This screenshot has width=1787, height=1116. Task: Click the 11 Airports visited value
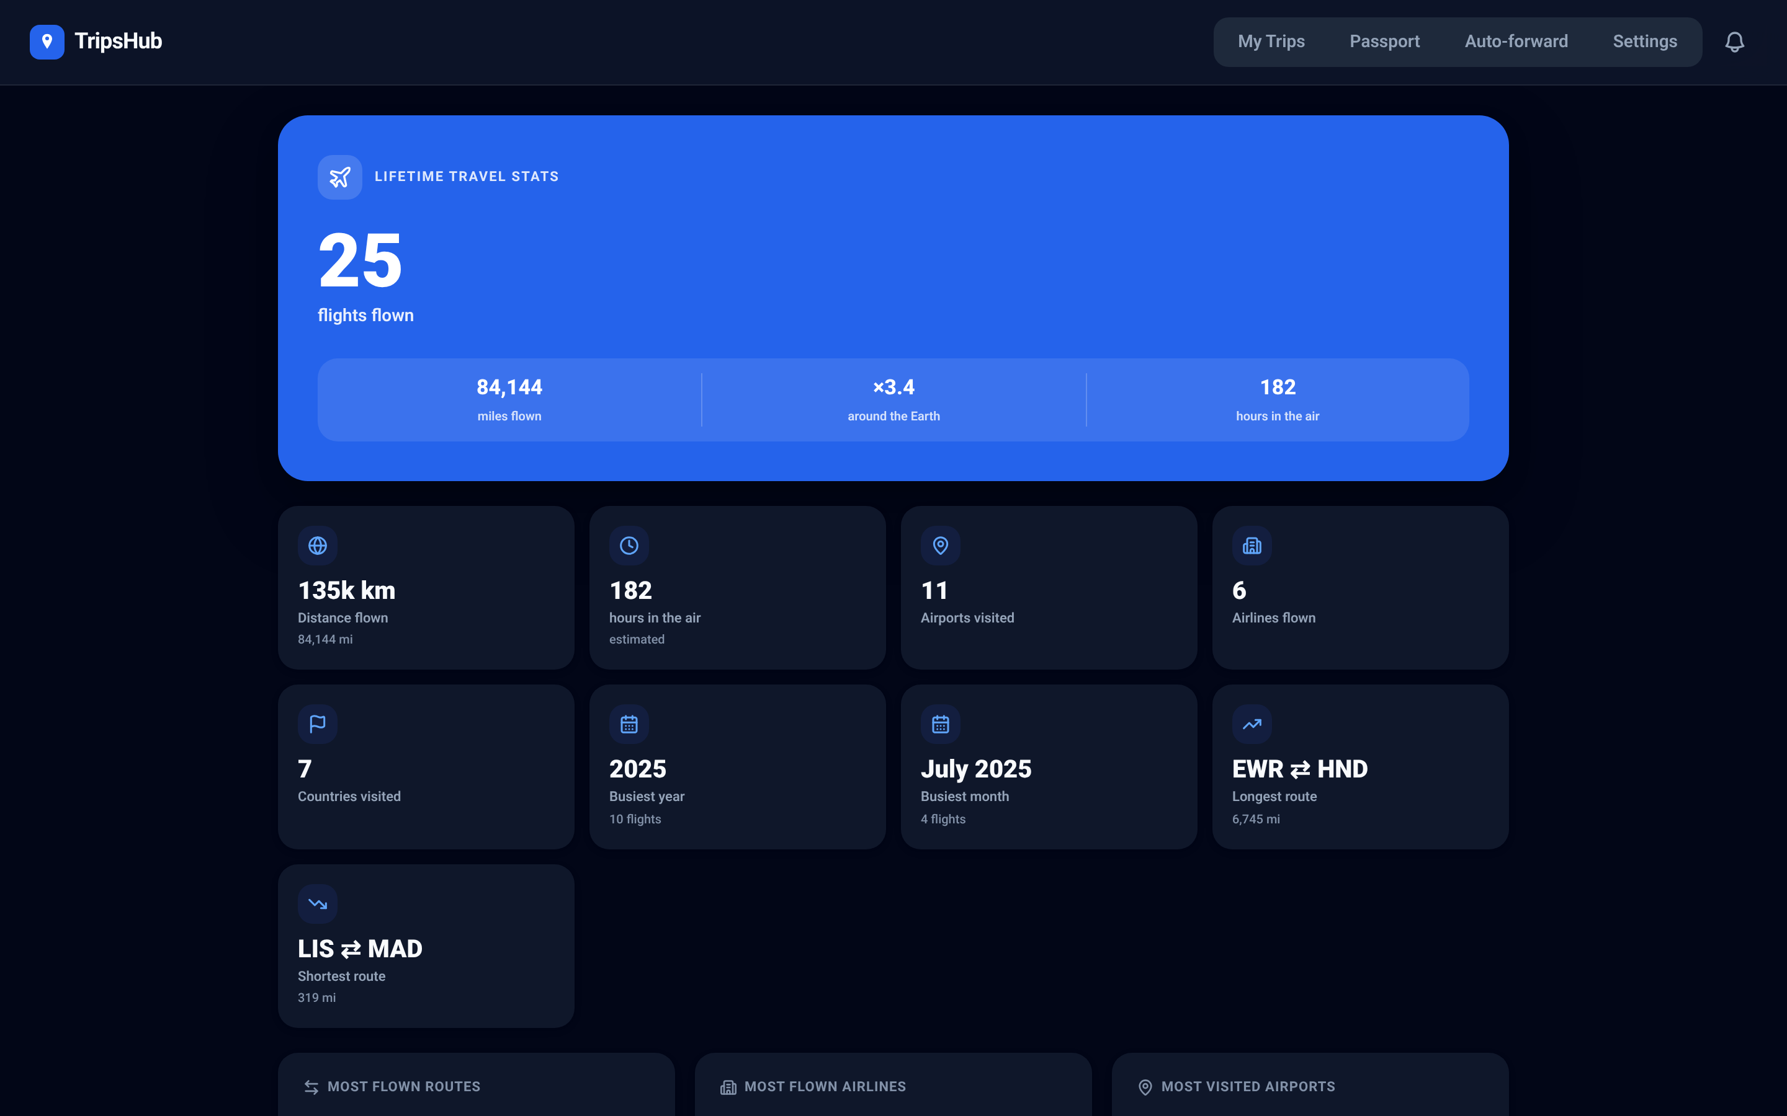934,590
